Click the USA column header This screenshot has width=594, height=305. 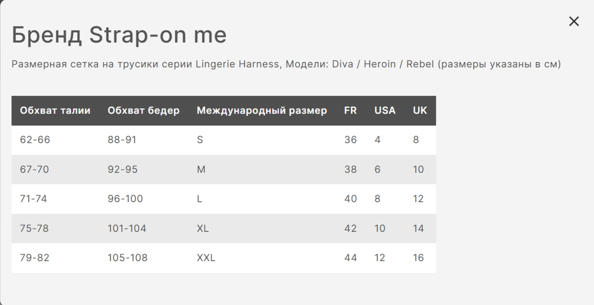(385, 110)
